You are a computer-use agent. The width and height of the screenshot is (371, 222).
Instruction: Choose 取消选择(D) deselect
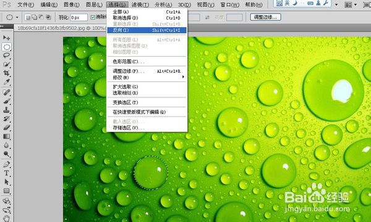pyautogui.click(x=147, y=18)
